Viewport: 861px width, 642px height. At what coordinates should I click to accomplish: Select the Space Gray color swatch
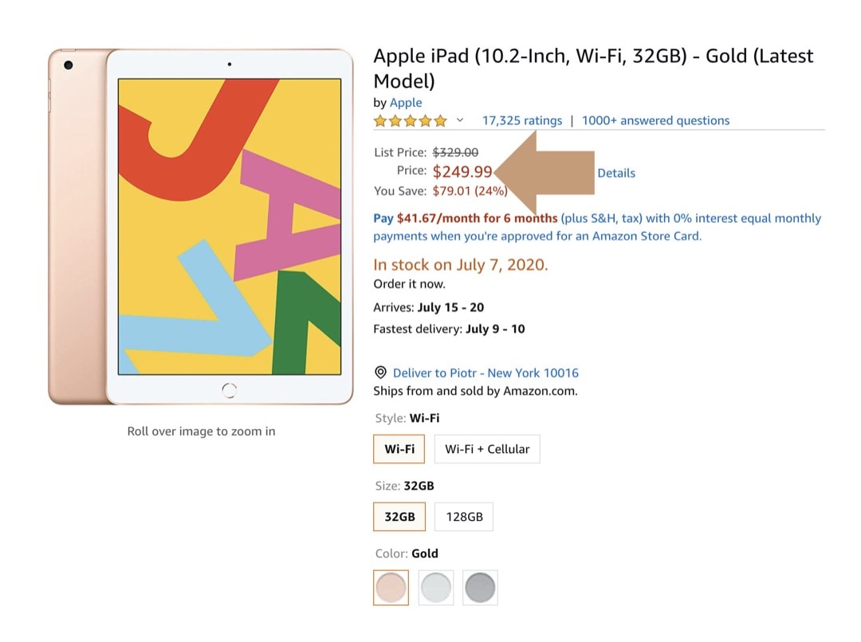point(480,588)
